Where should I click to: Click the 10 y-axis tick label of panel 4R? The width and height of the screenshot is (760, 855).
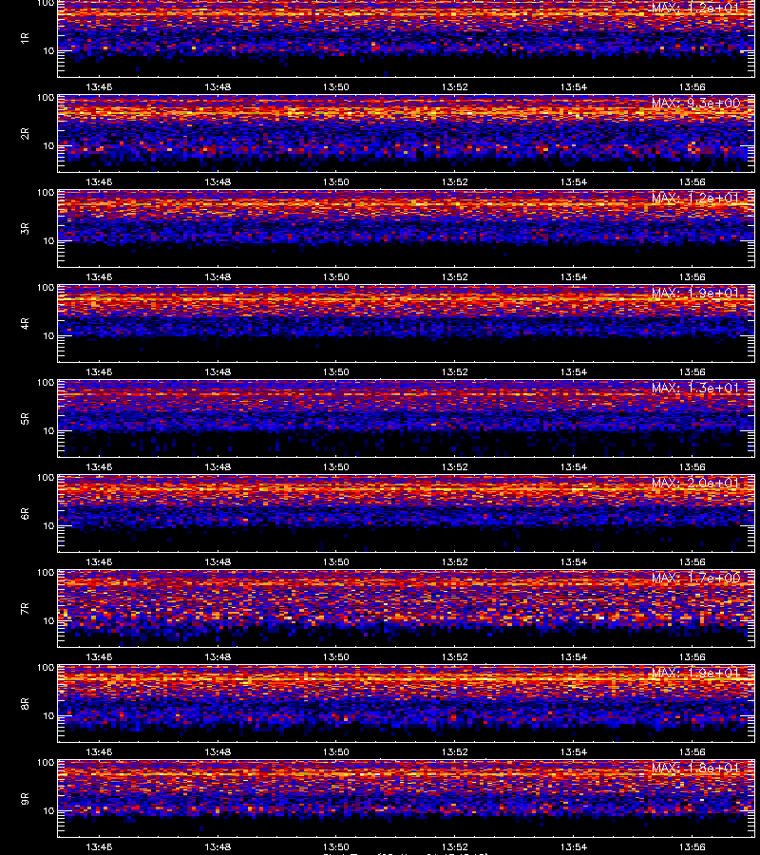click(48, 336)
